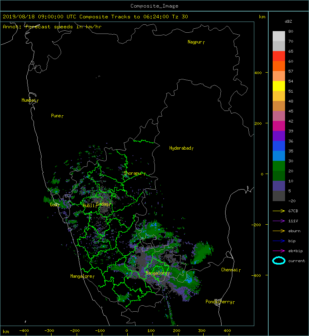Image resolution: width=309 pixels, height=336 pixels.
Task: Click the eburn arrow legend icon
Action: (279, 231)
